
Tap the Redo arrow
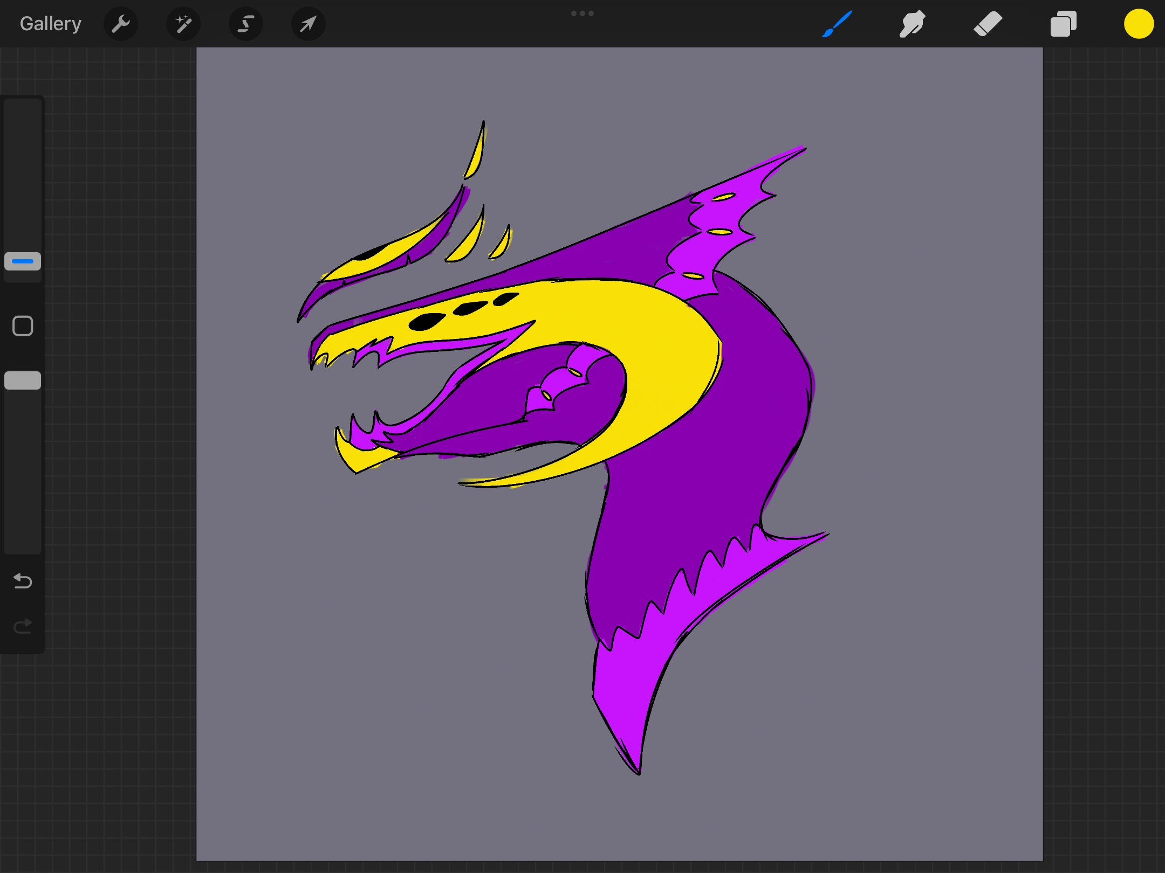23,626
